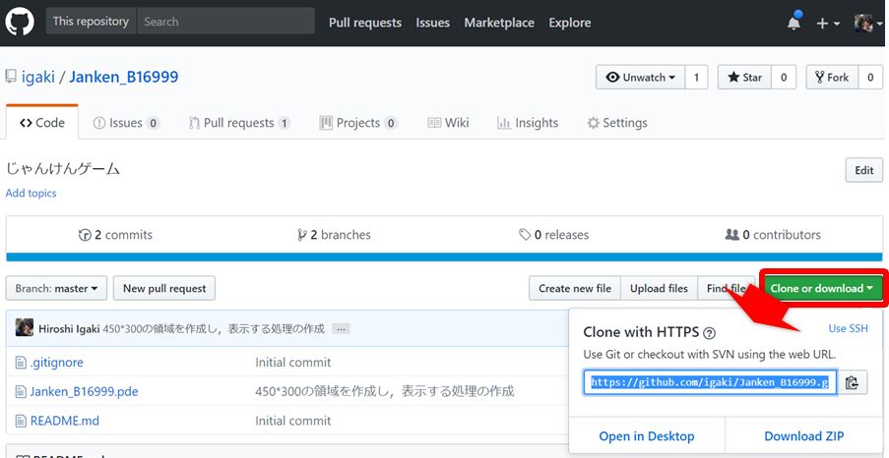The image size is (889, 458).
Task: Click Upload files button
Action: [659, 288]
